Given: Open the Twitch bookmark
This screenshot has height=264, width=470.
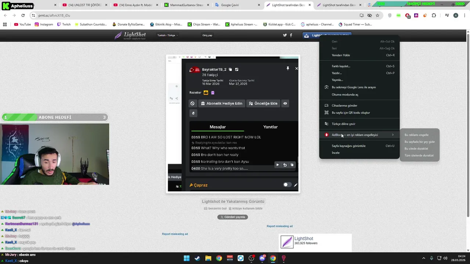Looking at the screenshot, I should pyautogui.click(x=64, y=24).
